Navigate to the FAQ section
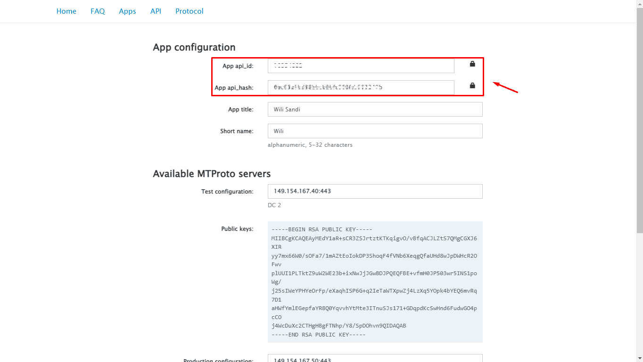This screenshot has height=362, width=643. (98, 11)
